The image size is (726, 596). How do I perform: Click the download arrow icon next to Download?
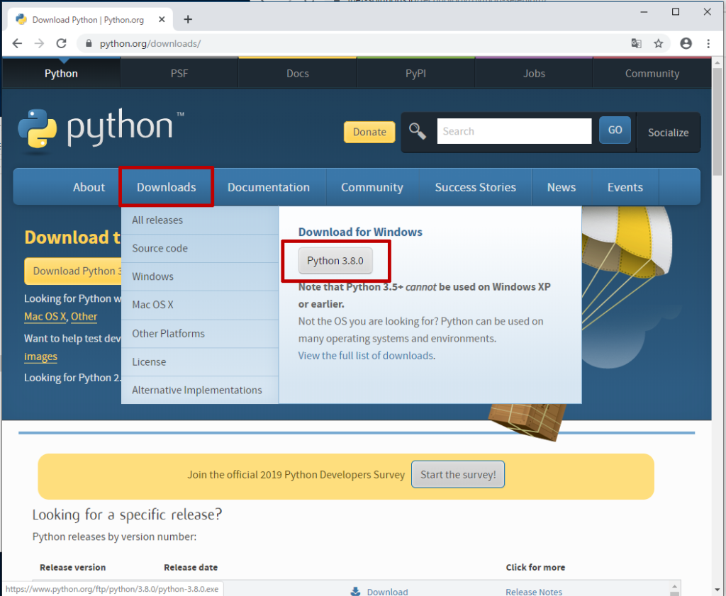(354, 591)
